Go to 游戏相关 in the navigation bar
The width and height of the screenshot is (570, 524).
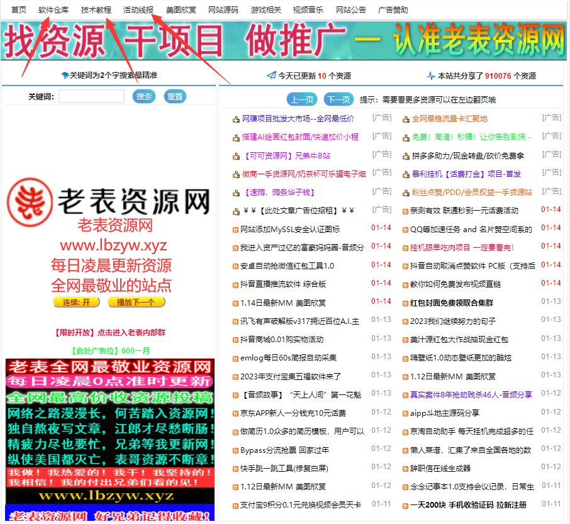(266, 10)
